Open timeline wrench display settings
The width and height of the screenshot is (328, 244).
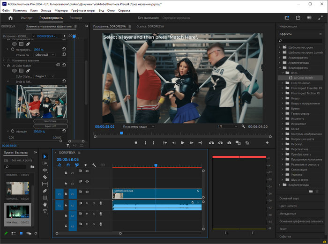click(x=94, y=165)
